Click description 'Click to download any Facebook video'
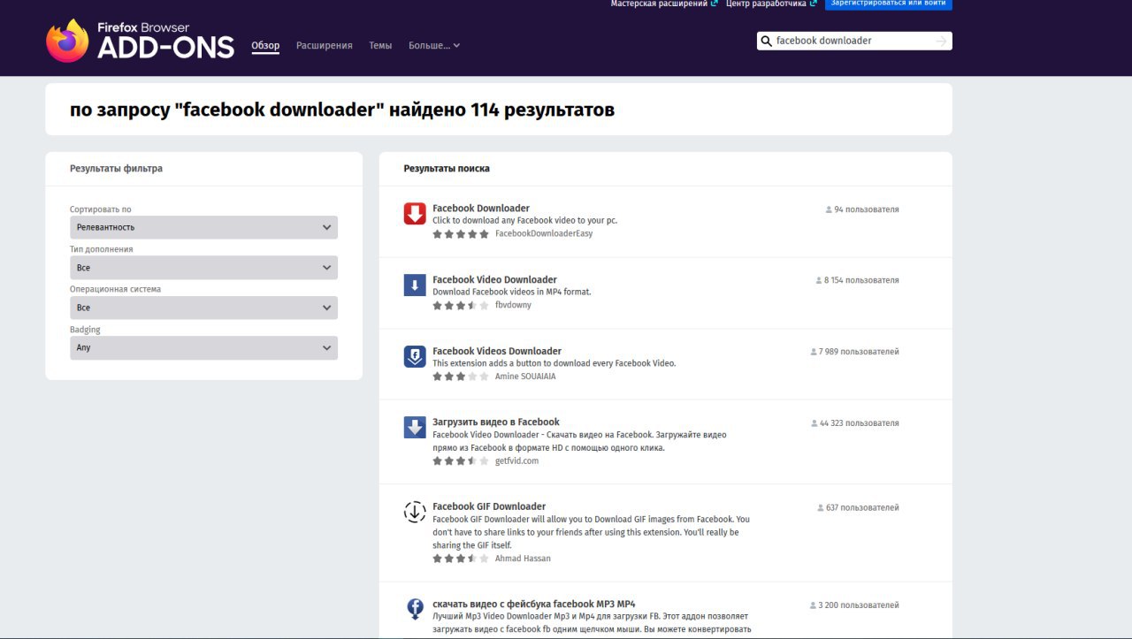The height and width of the screenshot is (639, 1132). click(524, 221)
